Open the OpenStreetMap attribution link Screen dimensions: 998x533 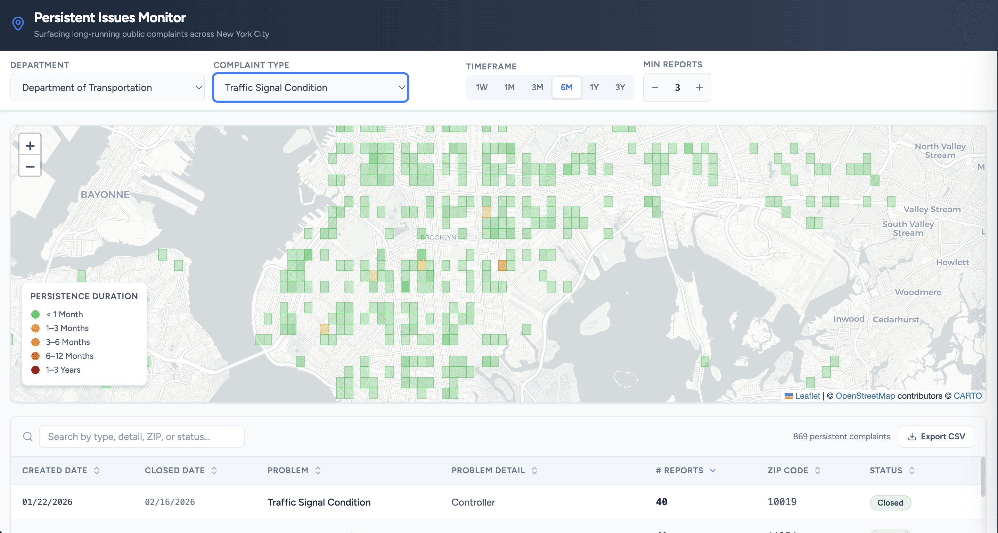click(x=865, y=396)
